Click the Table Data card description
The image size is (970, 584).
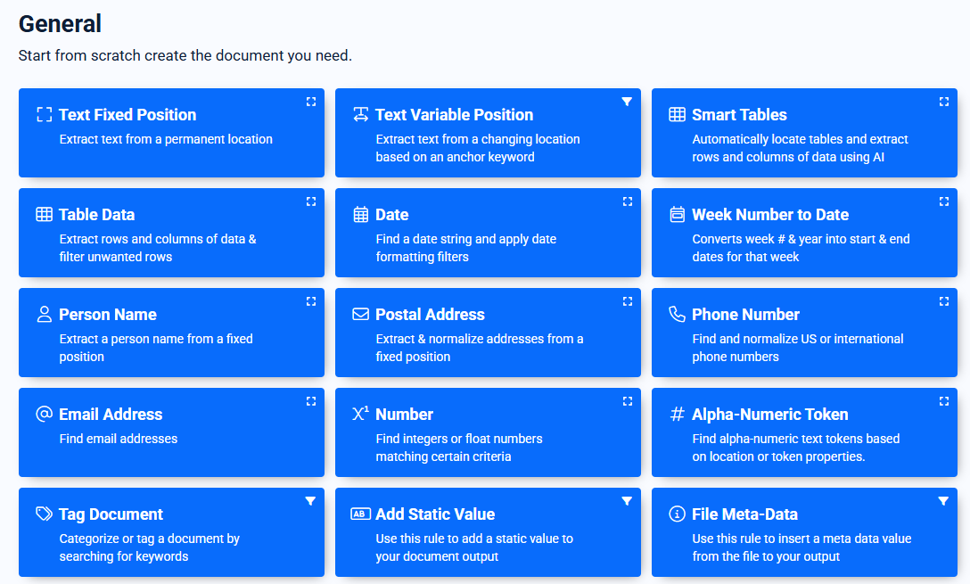point(157,248)
